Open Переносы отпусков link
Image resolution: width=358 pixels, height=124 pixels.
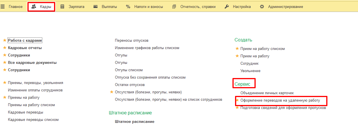(132, 41)
